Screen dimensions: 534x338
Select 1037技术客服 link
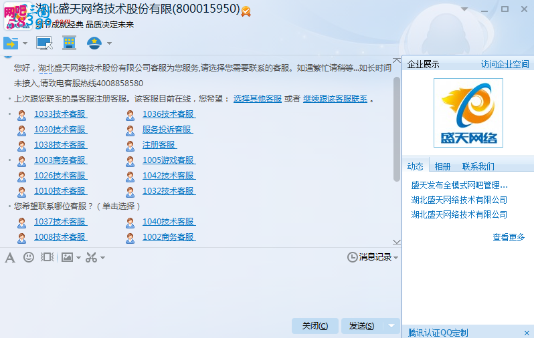pos(61,222)
